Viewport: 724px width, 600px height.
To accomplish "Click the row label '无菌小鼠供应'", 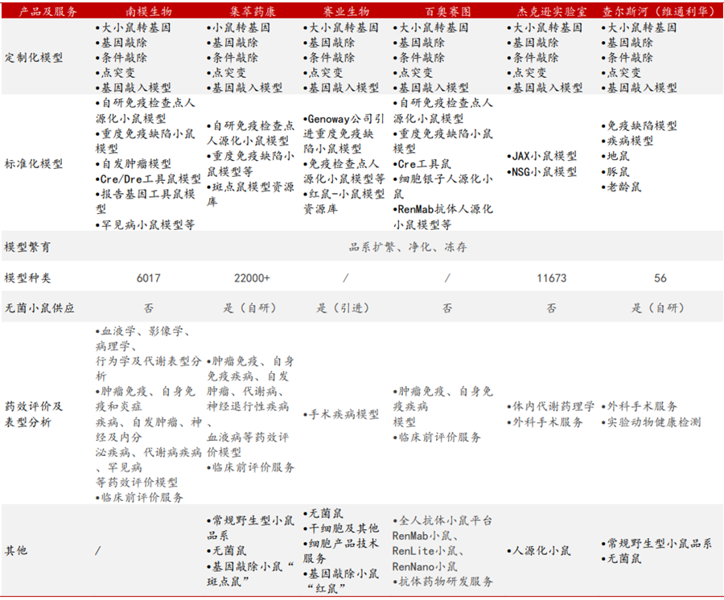I will coord(39,308).
